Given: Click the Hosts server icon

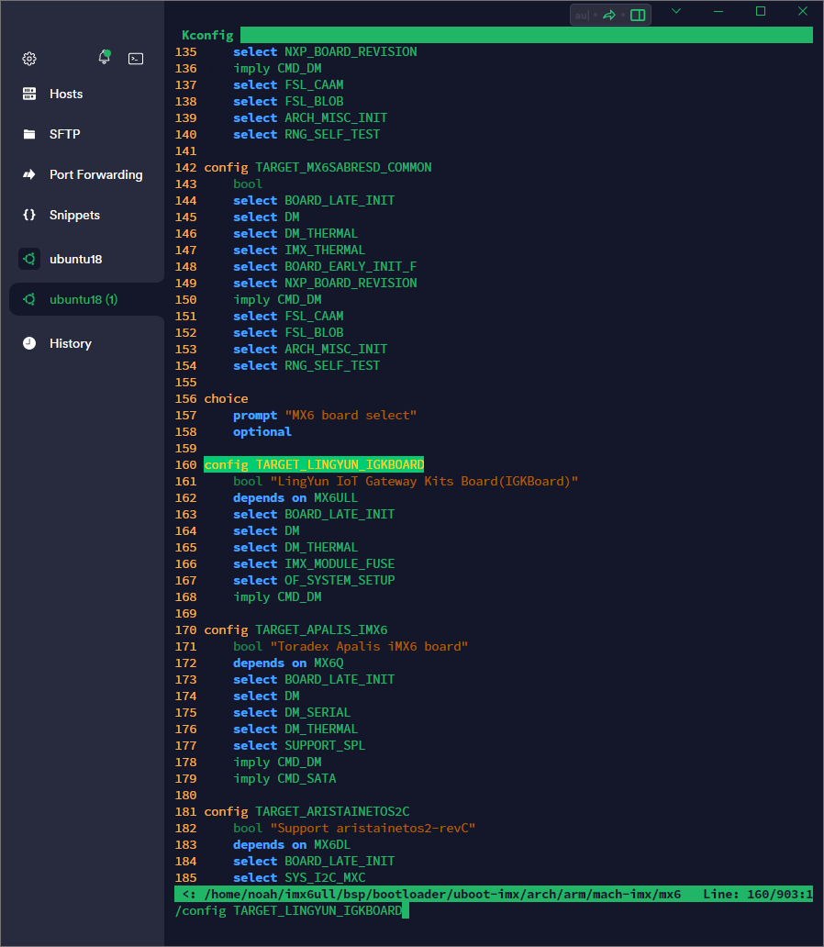Looking at the screenshot, I should (29, 94).
